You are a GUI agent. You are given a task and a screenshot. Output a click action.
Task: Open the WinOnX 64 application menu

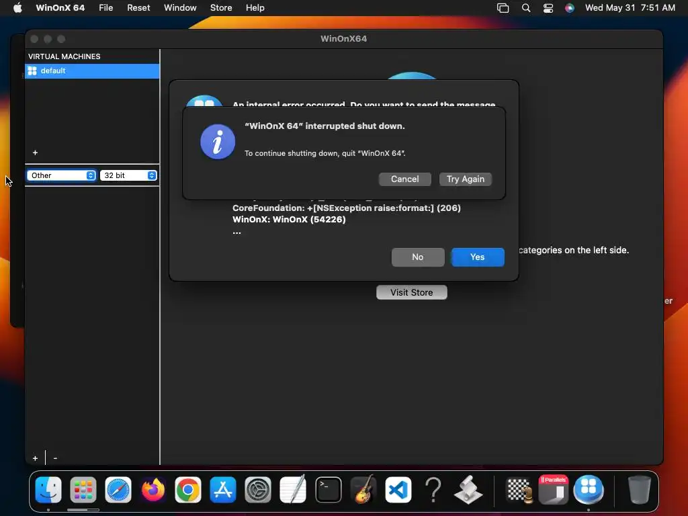(60, 8)
